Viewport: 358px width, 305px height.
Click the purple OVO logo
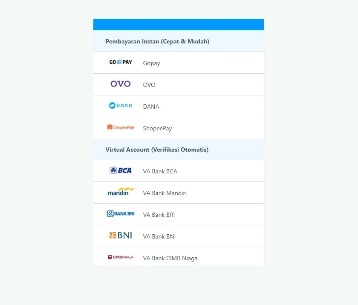pyautogui.click(x=121, y=84)
